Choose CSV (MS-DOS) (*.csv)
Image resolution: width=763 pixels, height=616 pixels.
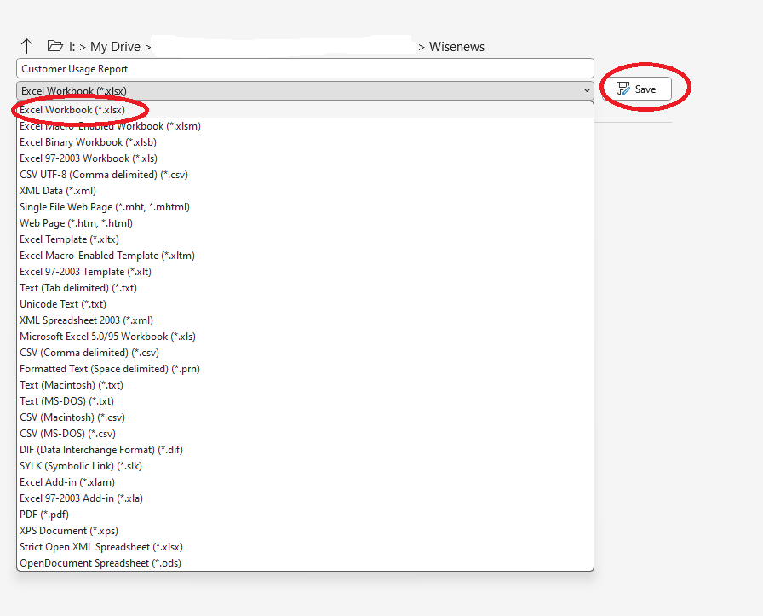pos(305,433)
